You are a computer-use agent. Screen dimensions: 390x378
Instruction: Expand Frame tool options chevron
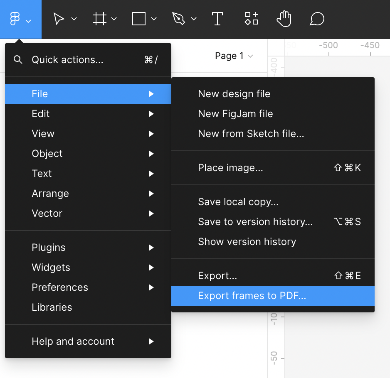click(x=114, y=19)
